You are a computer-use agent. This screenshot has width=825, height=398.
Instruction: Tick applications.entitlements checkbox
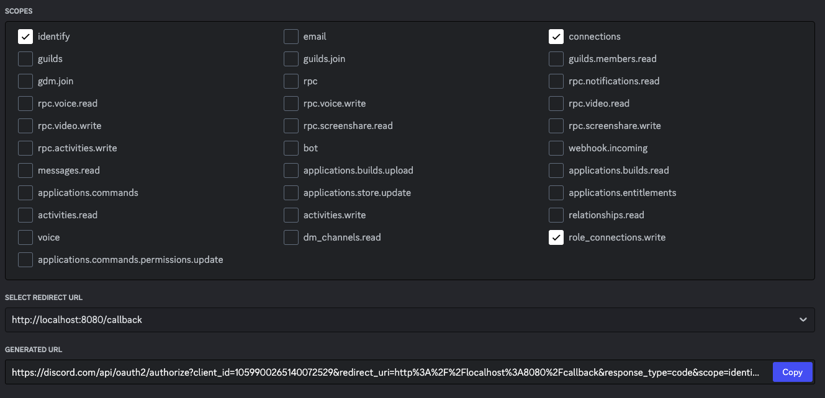coord(556,193)
